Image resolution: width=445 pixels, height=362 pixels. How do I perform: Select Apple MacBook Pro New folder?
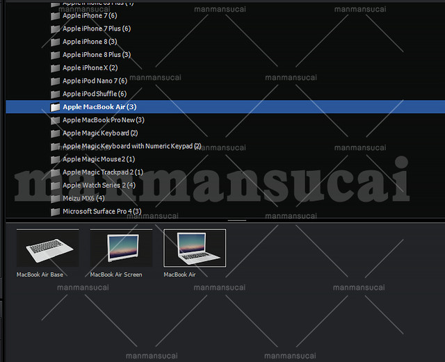click(x=103, y=120)
